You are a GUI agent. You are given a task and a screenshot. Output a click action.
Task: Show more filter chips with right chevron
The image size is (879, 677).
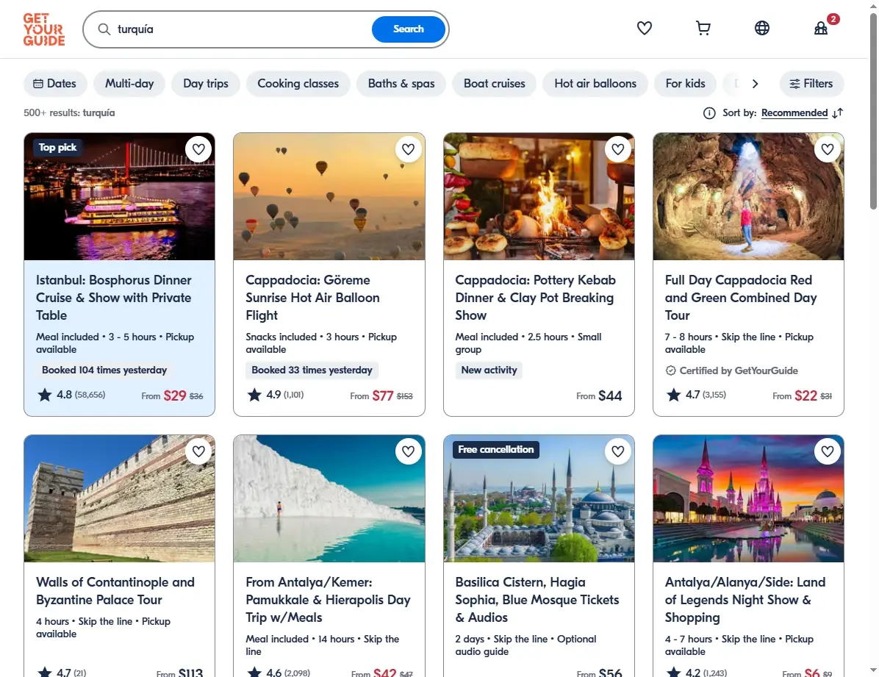pyautogui.click(x=755, y=84)
